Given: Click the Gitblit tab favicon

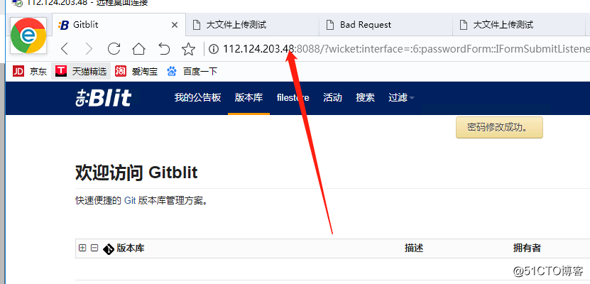Looking at the screenshot, I should point(64,25).
